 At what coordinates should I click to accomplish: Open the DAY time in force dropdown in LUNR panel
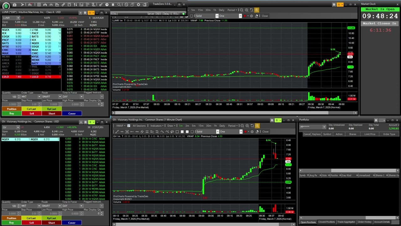click(81, 97)
